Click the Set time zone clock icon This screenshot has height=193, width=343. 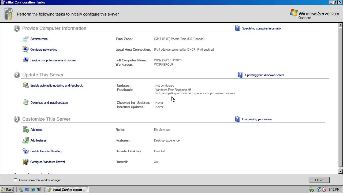point(25,39)
